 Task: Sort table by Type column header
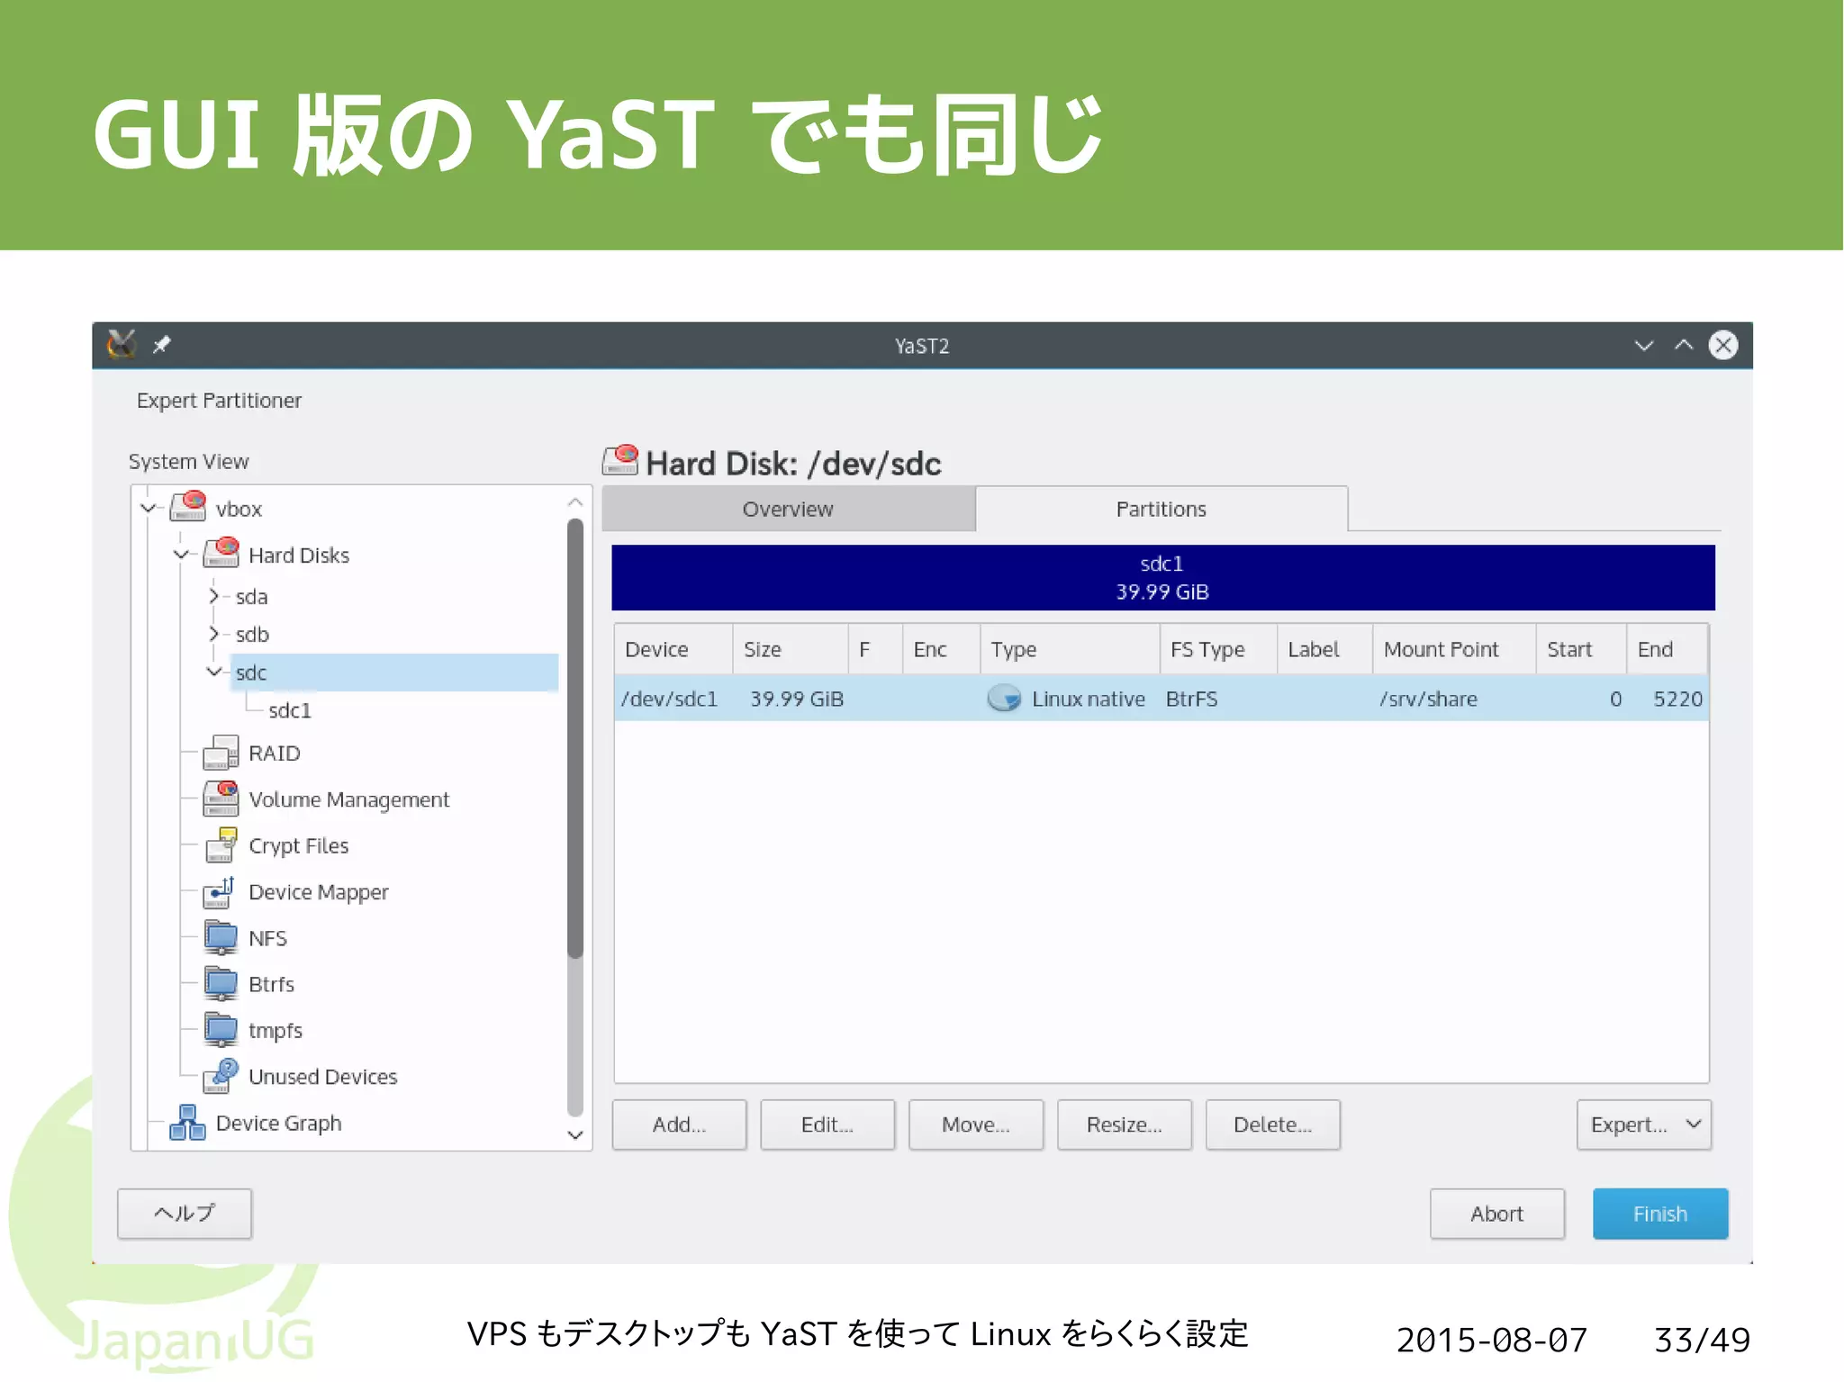click(1070, 649)
